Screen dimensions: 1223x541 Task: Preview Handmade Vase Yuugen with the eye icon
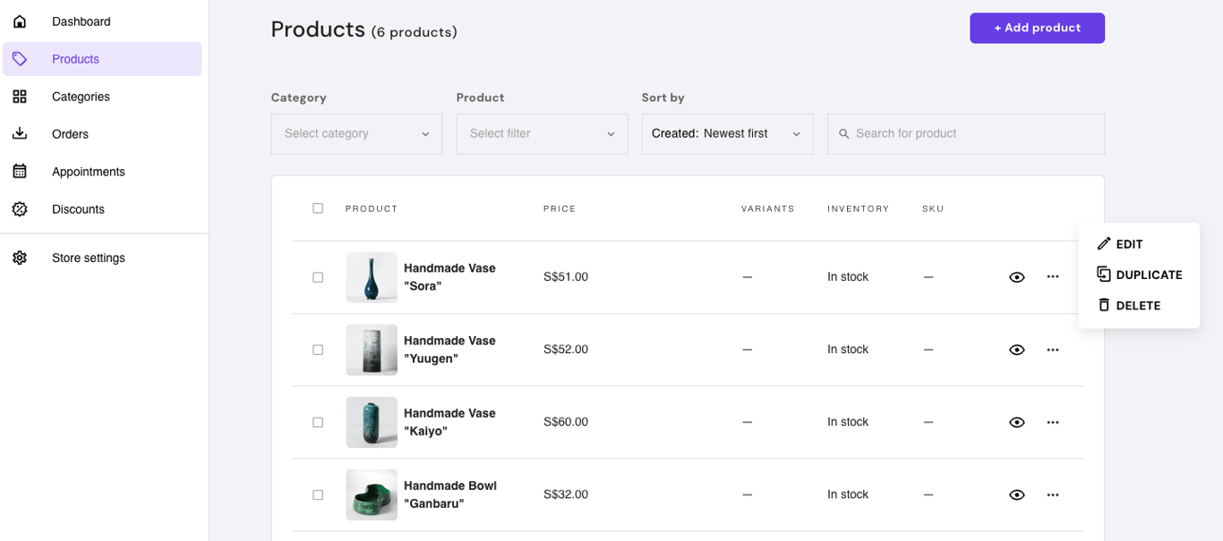[1017, 350]
